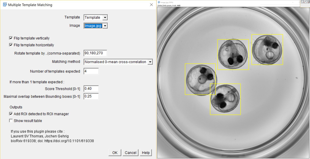
Task: Select detected ROI box labeled 2
Action: pos(233,55)
